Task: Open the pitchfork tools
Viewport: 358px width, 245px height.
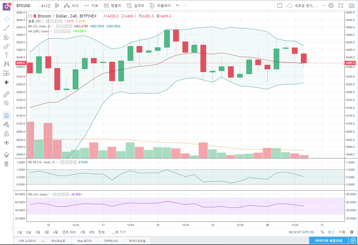Action: tap(7, 37)
